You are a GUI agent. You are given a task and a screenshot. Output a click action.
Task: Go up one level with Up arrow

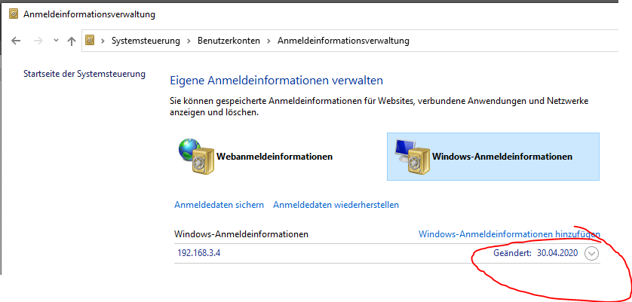(72, 41)
